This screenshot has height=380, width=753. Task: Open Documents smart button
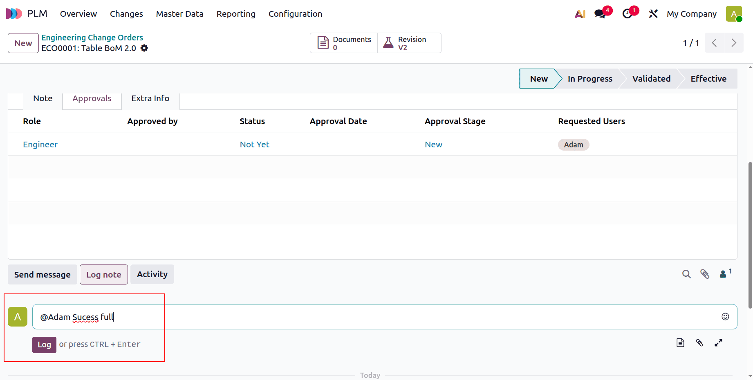tap(344, 43)
